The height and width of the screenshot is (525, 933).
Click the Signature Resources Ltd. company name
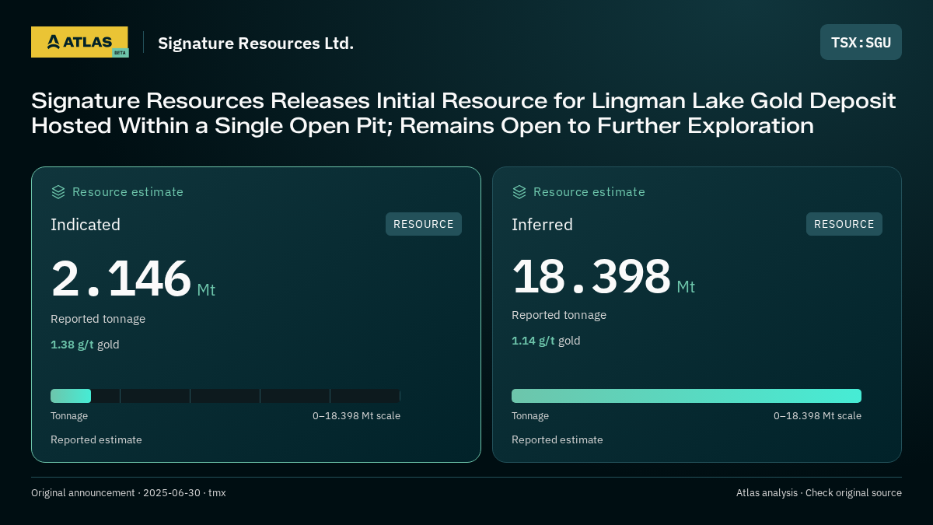coord(256,44)
